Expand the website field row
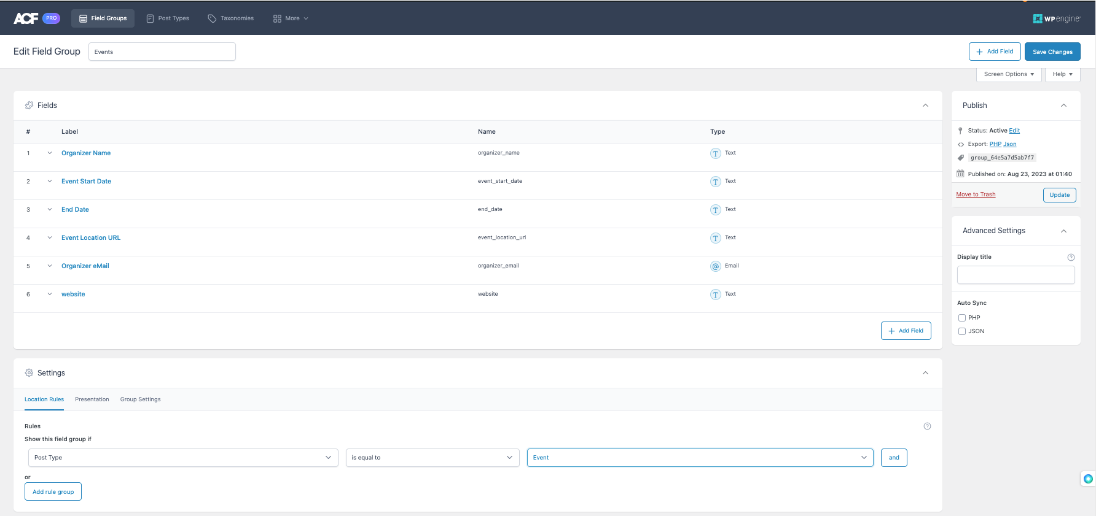Image resolution: width=1096 pixels, height=516 pixels. click(x=50, y=295)
